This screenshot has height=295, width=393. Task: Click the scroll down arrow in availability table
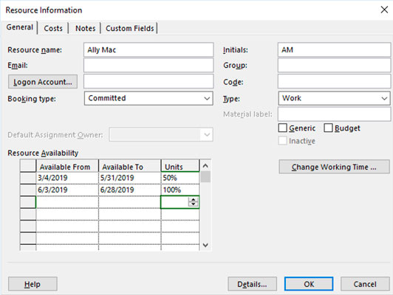pyautogui.click(x=205, y=245)
